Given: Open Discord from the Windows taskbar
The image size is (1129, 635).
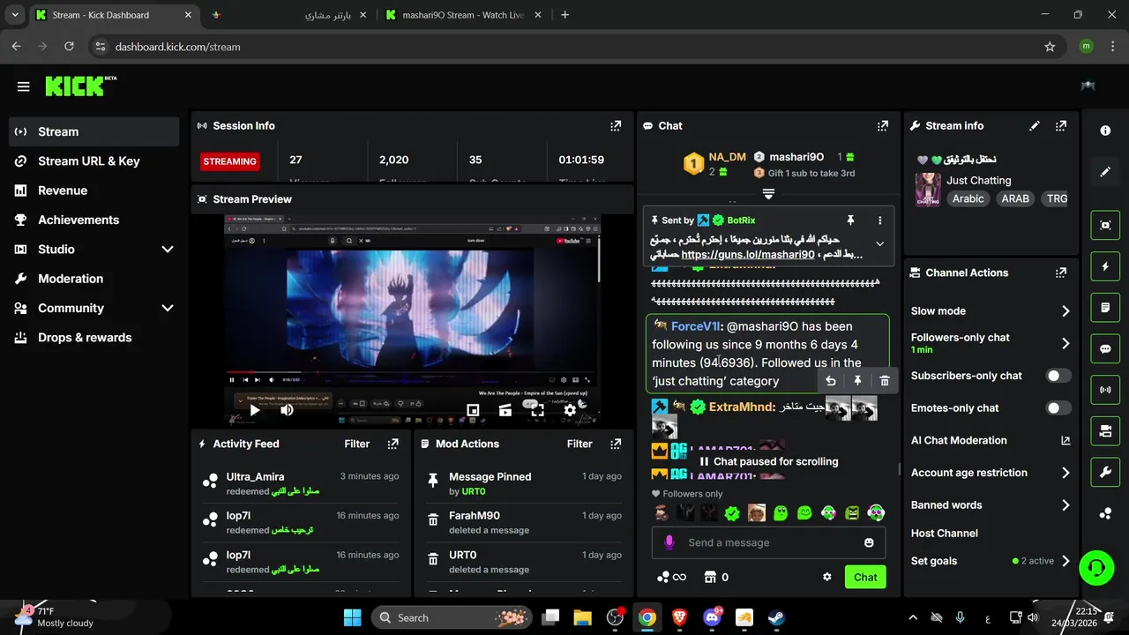Looking at the screenshot, I should (x=712, y=617).
